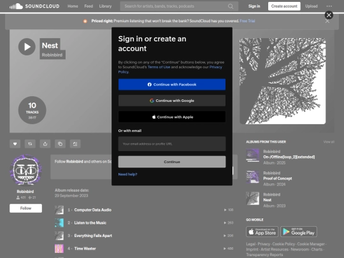Image resolution: width=344 pixels, height=258 pixels.
Task: Open the Need help? link
Action: click(x=127, y=175)
